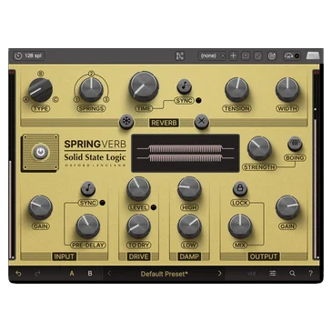This screenshot has height=332, width=332.
Task: Toggle the SpringVerb power button
Action: [41, 152]
